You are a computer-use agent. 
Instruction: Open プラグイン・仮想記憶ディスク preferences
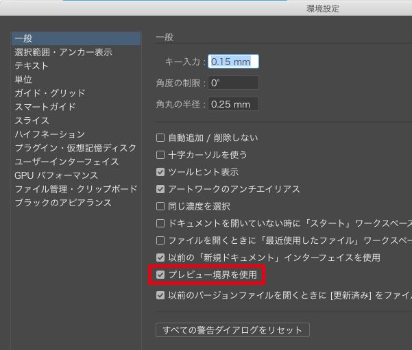point(75,148)
